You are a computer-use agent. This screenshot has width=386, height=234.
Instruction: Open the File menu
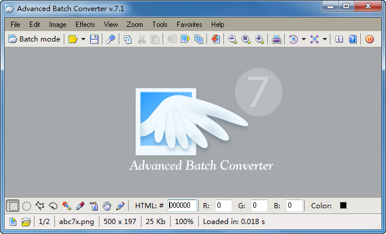(x=15, y=25)
